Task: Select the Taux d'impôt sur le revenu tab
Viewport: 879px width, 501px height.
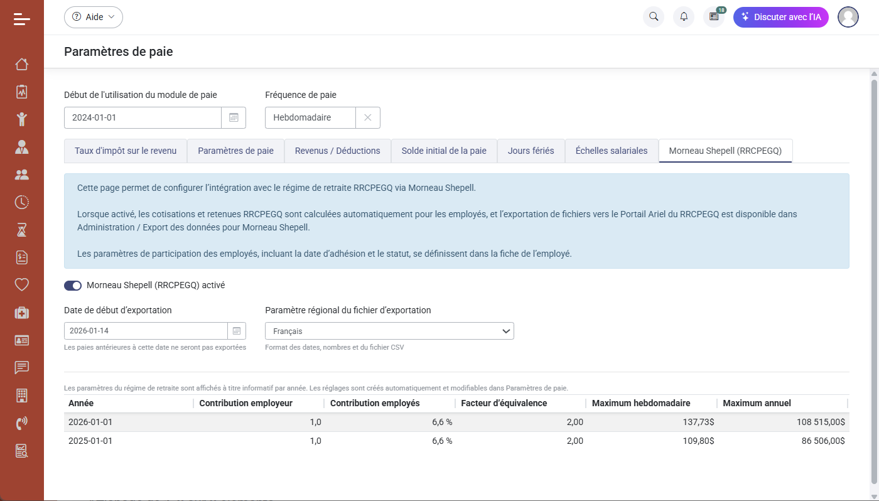Action: [x=125, y=151]
